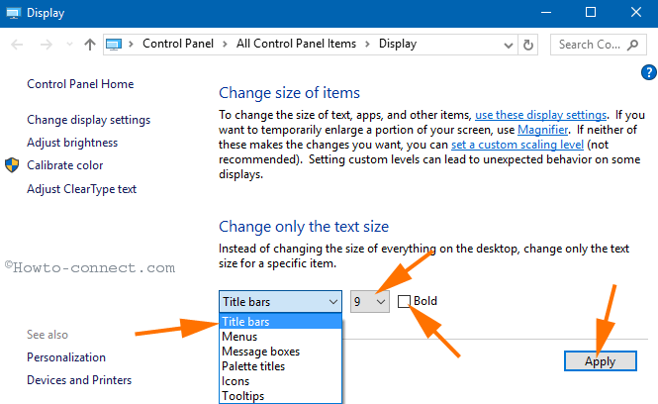Open Adjust ClearType text
The image size is (658, 404).
click(x=81, y=189)
